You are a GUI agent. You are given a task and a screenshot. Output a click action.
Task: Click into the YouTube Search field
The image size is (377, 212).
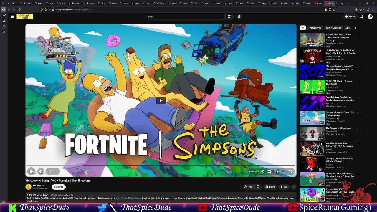coord(185,16)
